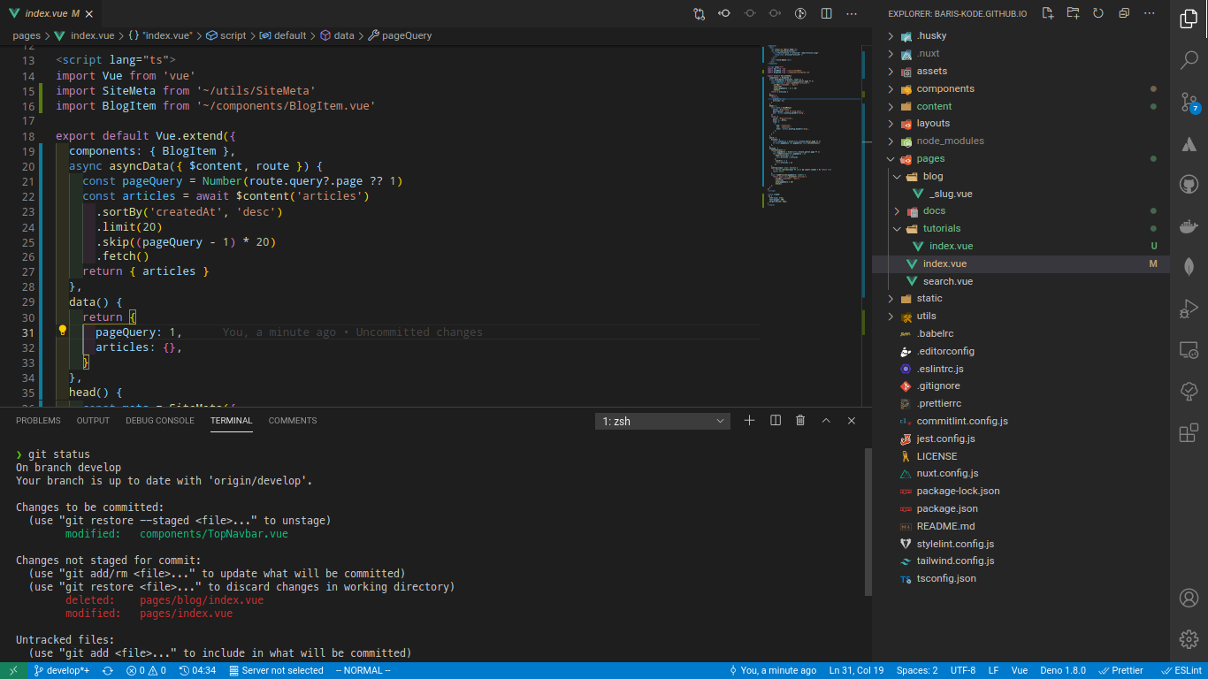Click the lightbulb code action on line 31
Screen dimensions: 1208x679
(63, 332)
